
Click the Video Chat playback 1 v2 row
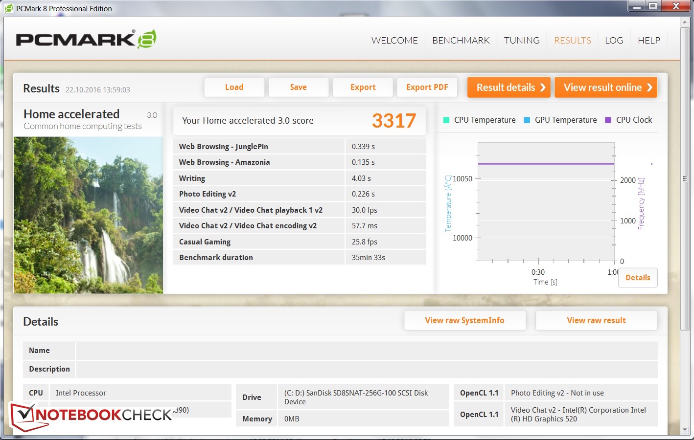[300, 210]
